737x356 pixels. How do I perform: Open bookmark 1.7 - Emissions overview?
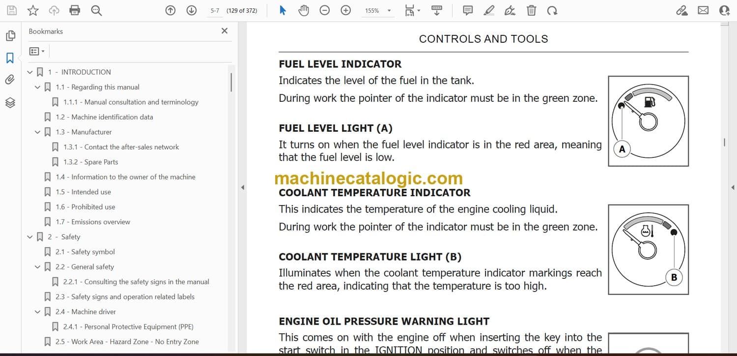pyautogui.click(x=93, y=222)
